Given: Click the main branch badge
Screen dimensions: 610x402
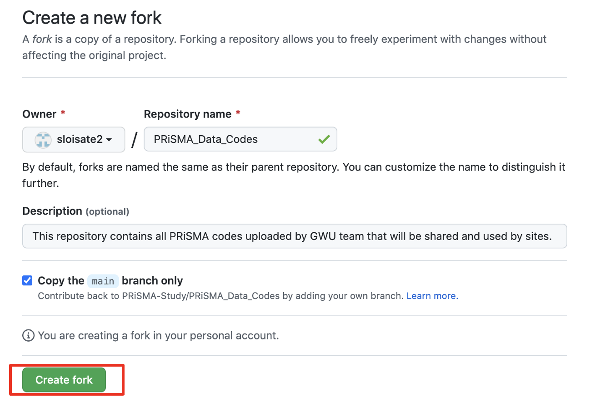Looking at the screenshot, I should click(103, 281).
